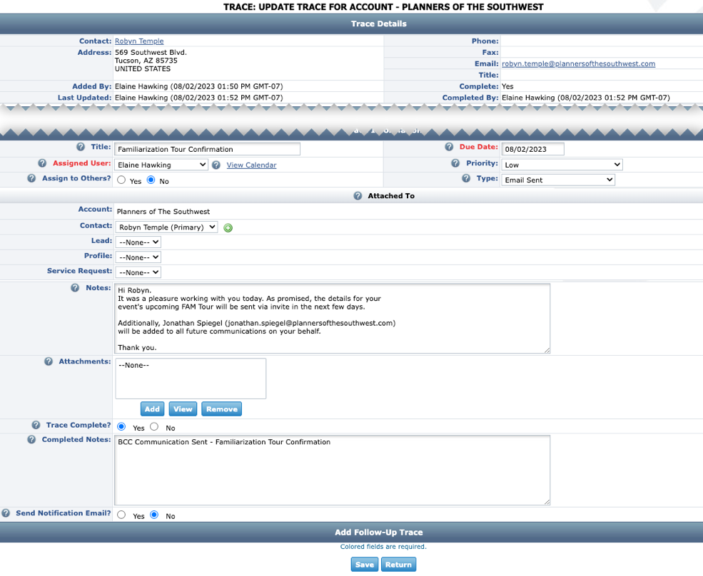Screen dimensions: 703x576
Task: Select Yes for Trace Complete
Action: (x=121, y=427)
